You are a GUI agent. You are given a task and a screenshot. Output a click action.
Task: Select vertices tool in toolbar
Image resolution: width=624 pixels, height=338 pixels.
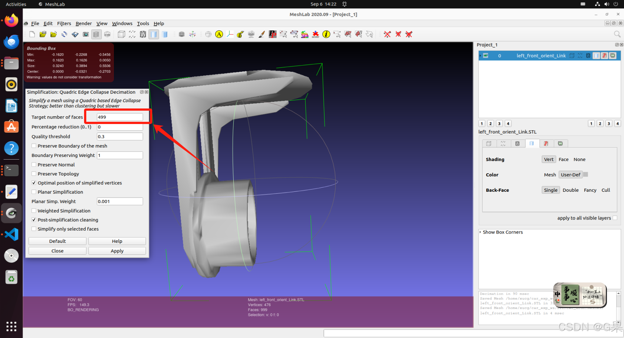tap(337, 34)
